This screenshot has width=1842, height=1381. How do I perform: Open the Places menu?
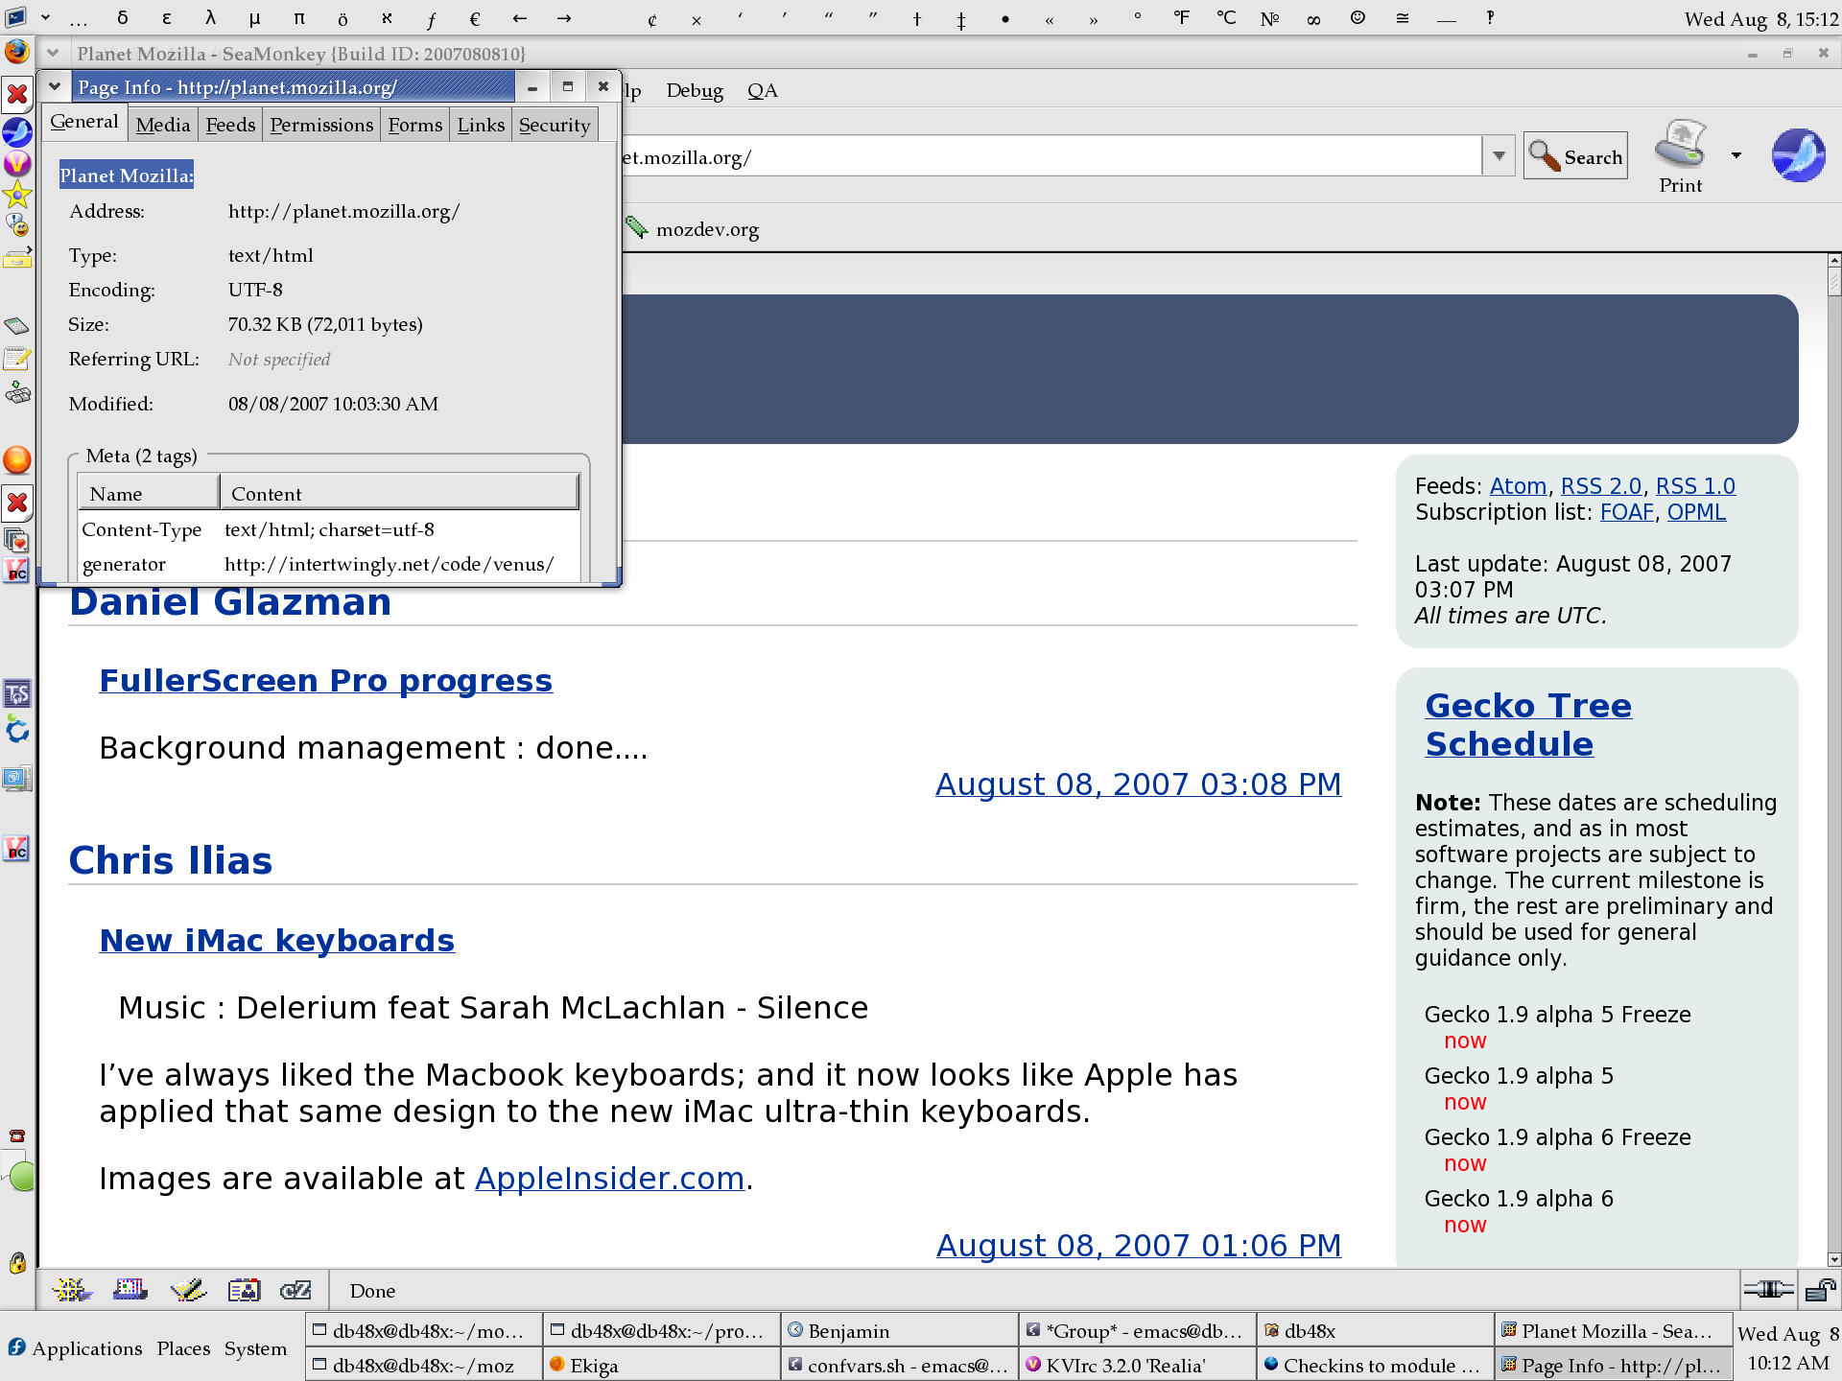183,1348
